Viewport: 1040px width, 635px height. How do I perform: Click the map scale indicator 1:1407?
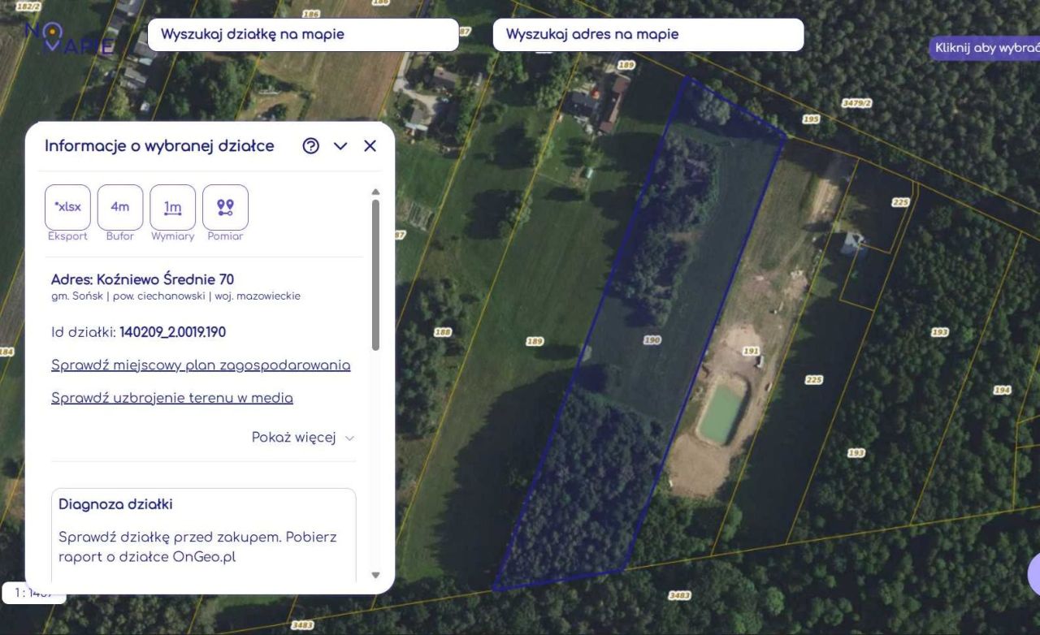click(33, 594)
